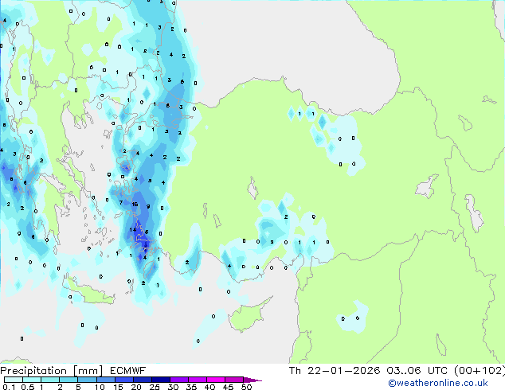Screen dimensions: 505x390
Task: Click the '0.5' legend scale label
Action: (28, 387)
